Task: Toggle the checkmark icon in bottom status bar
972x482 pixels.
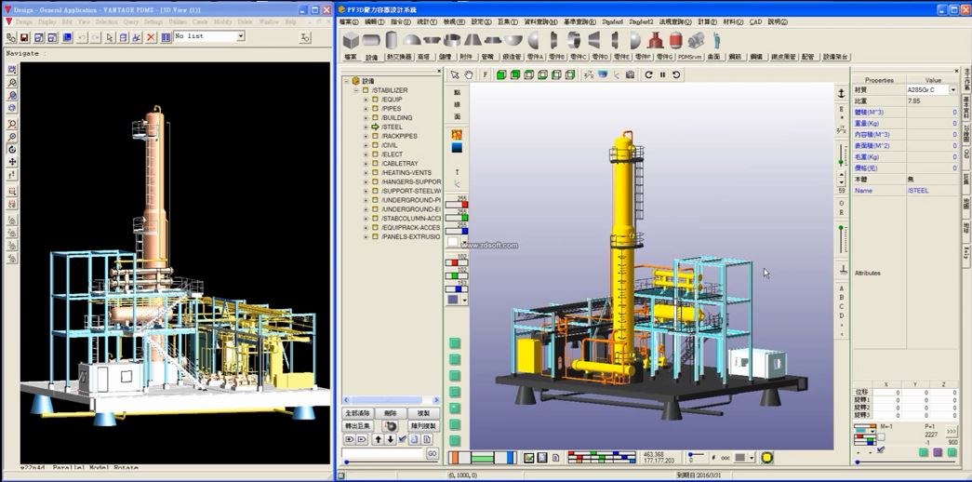Action: point(528,458)
